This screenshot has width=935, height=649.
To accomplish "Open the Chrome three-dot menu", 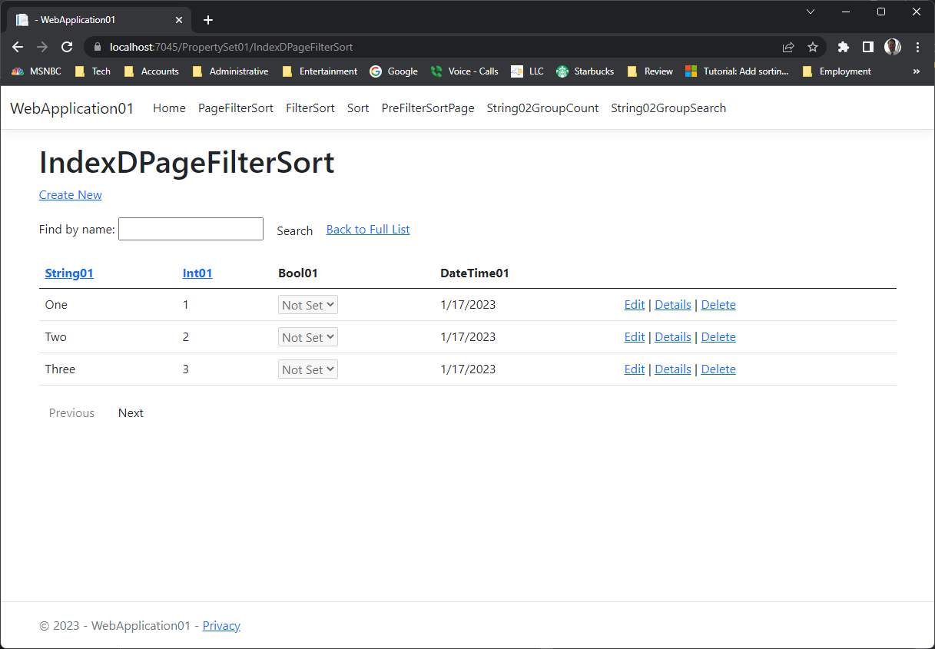I will (917, 47).
